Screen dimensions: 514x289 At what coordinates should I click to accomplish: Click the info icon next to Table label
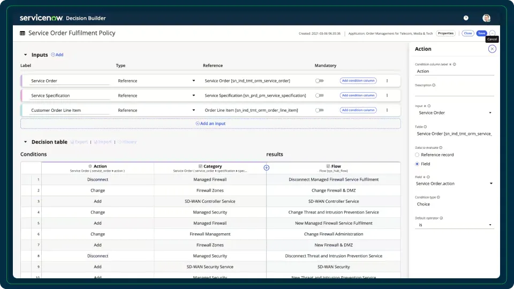[x=425, y=127]
